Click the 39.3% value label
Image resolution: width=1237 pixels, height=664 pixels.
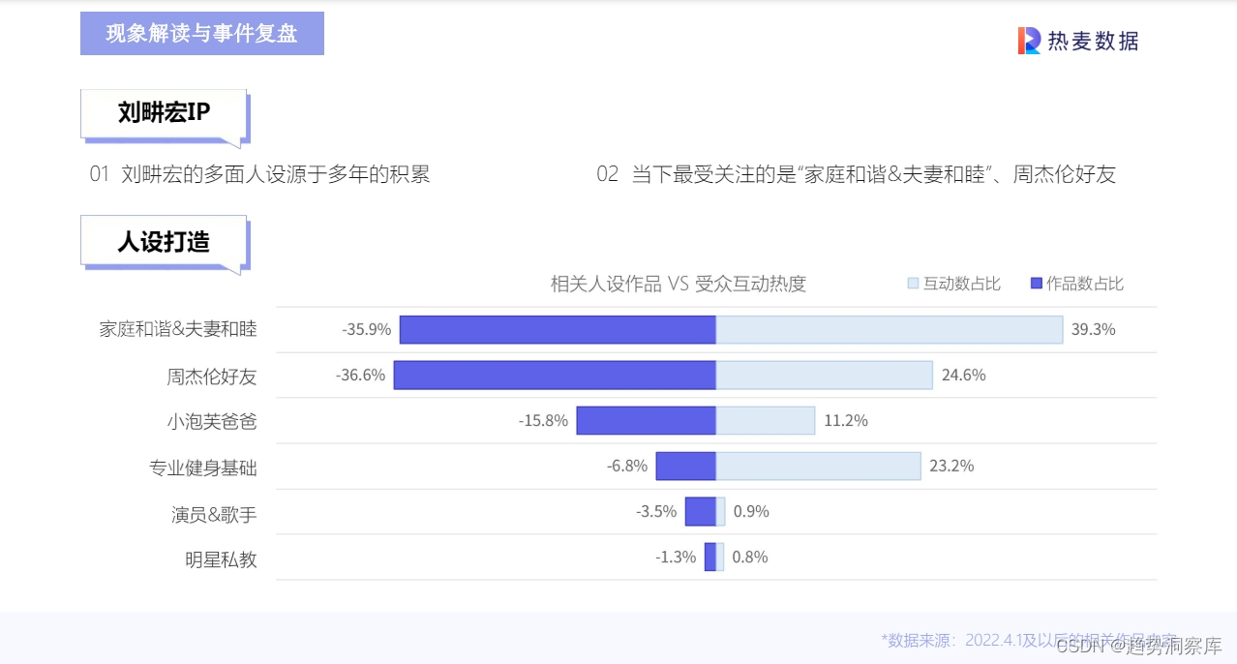tap(1094, 330)
